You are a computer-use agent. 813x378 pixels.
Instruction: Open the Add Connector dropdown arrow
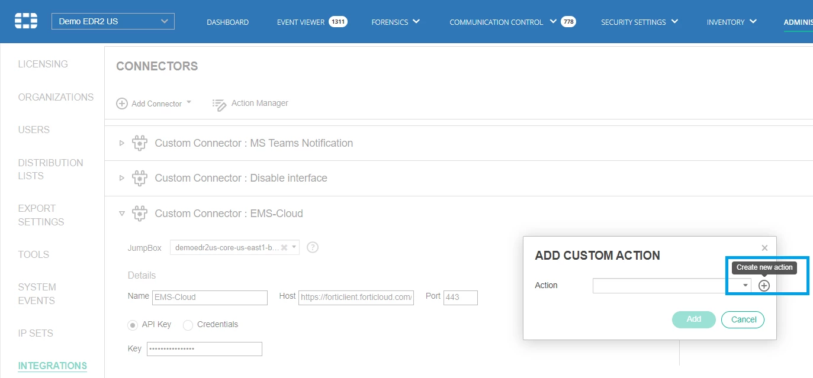pos(189,102)
